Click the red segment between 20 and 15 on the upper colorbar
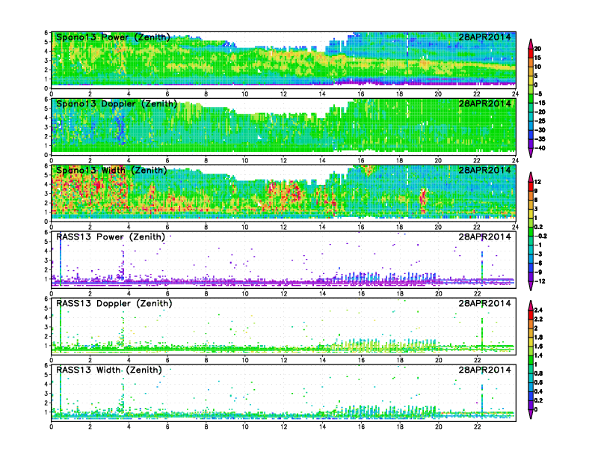Viewport: 592px width, 458px height. coord(531,53)
